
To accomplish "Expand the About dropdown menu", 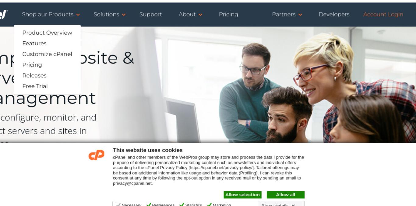I will point(191,14).
